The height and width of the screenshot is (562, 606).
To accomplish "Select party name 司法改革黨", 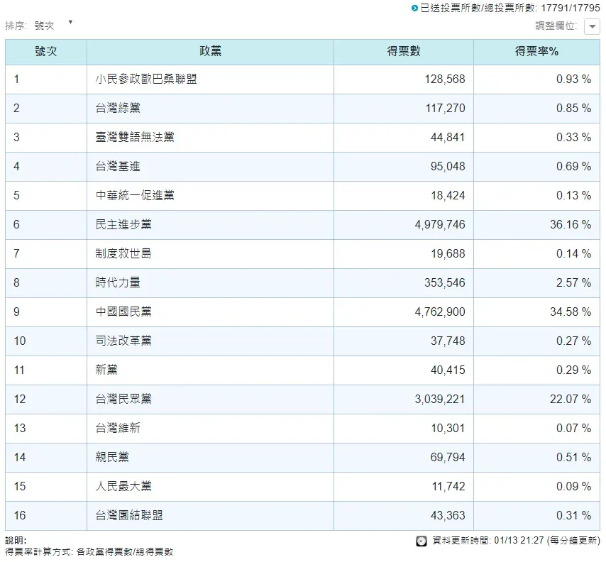I will pos(123,341).
